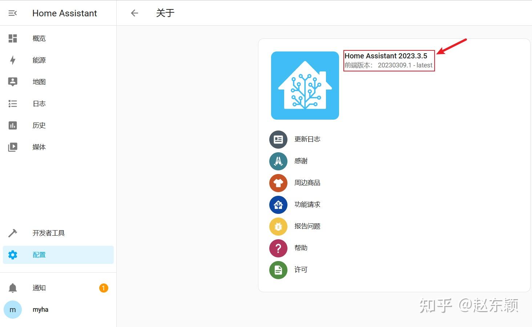Screen dimensions: 532x327
Task: Click the notification count badge showing 1
Action: (104, 288)
